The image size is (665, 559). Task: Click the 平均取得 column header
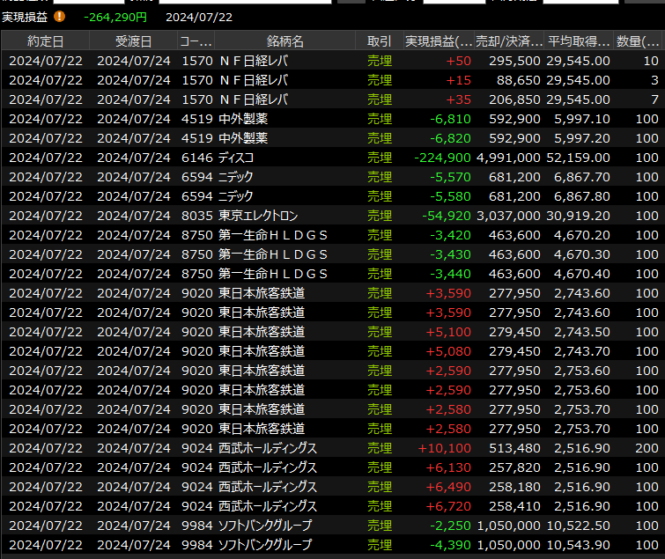[x=578, y=41]
